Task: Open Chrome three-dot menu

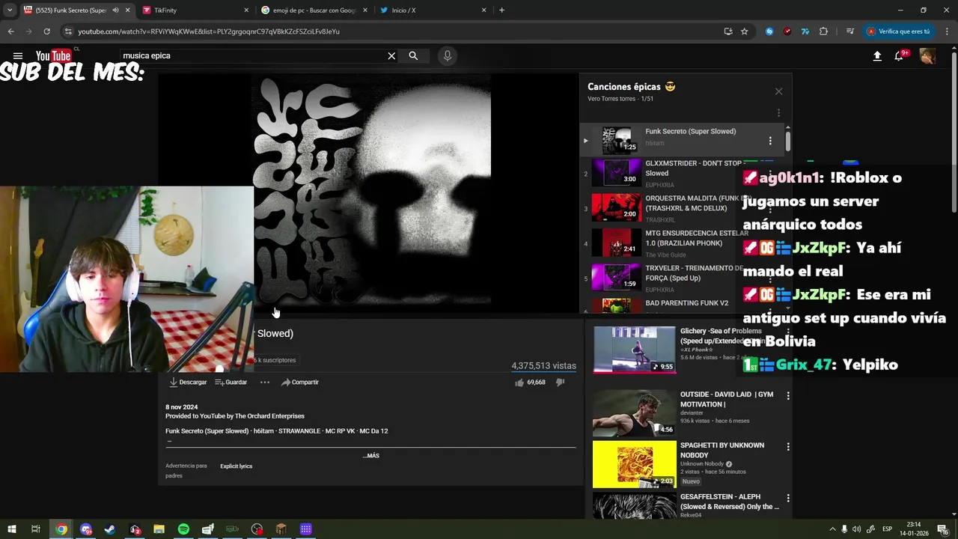Action: pos(946,31)
